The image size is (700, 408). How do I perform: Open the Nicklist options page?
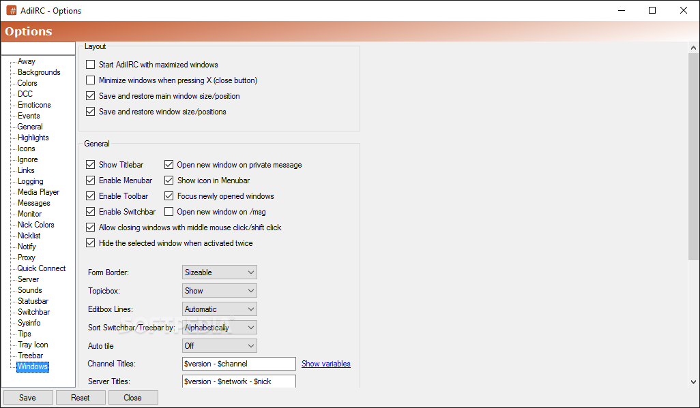(x=29, y=236)
